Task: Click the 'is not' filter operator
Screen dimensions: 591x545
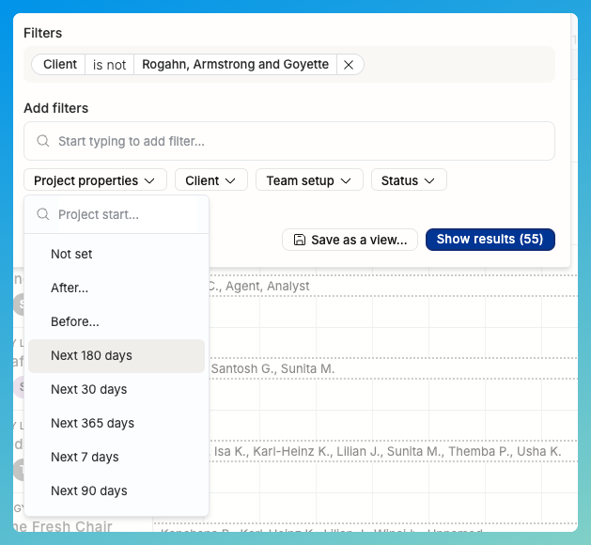Action: point(109,65)
